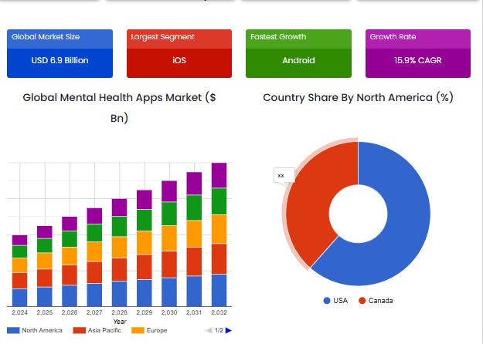Click the previous legend page arrow
Image resolution: width=483 pixels, height=344 pixels.
coord(209,330)
